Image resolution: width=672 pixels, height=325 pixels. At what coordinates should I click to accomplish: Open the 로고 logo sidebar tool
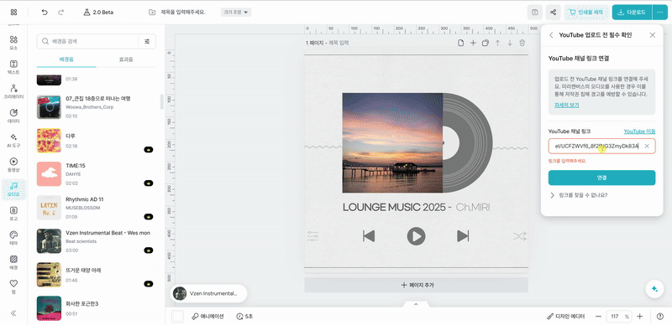tap(13, 214)
